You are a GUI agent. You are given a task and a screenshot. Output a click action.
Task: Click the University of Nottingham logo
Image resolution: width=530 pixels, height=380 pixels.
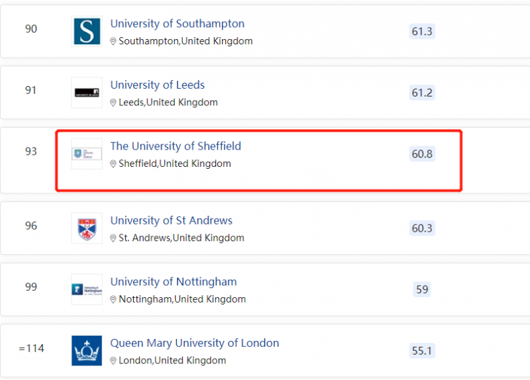click(x=87, y=289)
